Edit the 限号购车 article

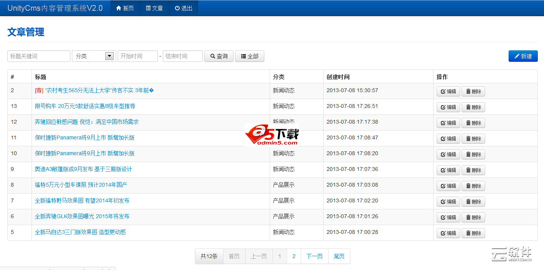448,107
